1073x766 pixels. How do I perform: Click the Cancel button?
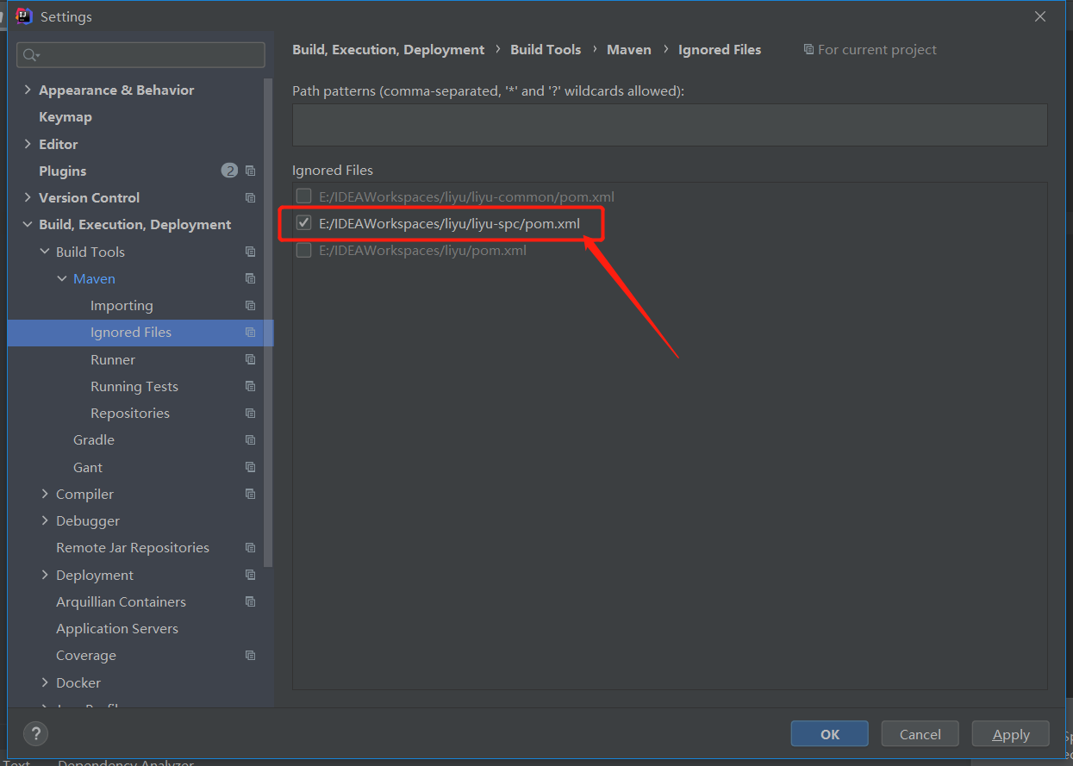[x=920, y=734]
